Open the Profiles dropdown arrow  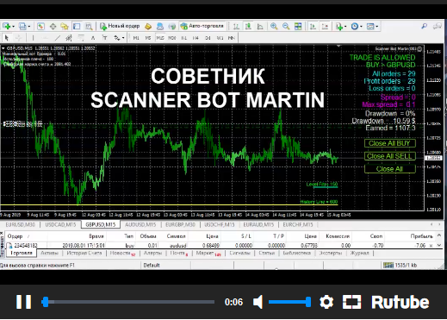(x=29, y=27)
